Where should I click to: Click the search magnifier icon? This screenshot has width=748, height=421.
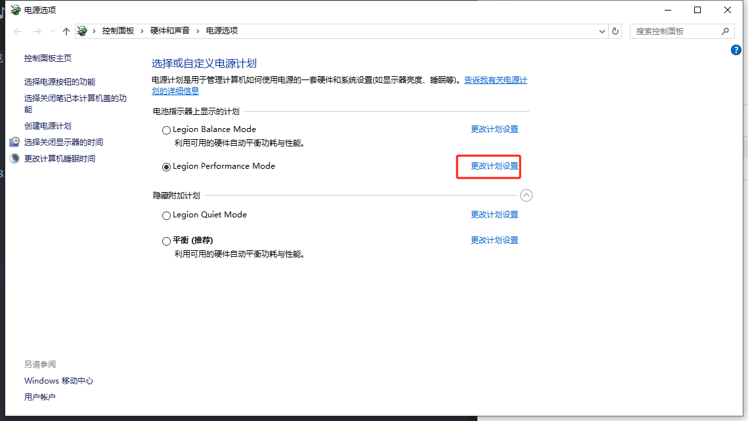(x=725, y=31)
